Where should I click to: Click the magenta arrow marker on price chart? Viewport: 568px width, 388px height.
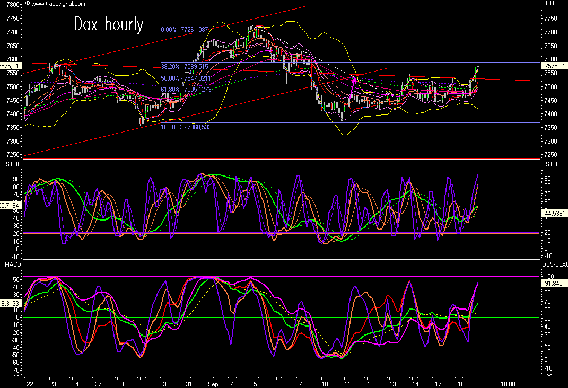tap(354, 81)
